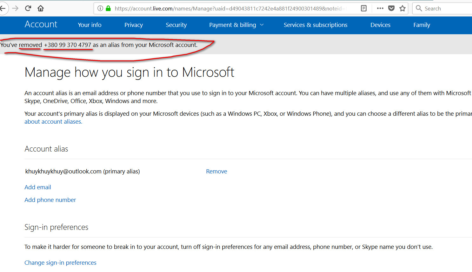Image resolution: width=472 pixels, height=272 pixels.
Task: Bookmark this page with star icon
Action: tap(402, 8)
